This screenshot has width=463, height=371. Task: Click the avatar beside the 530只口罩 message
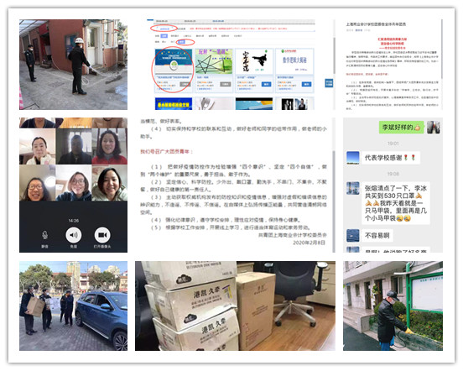coord(353,188)
